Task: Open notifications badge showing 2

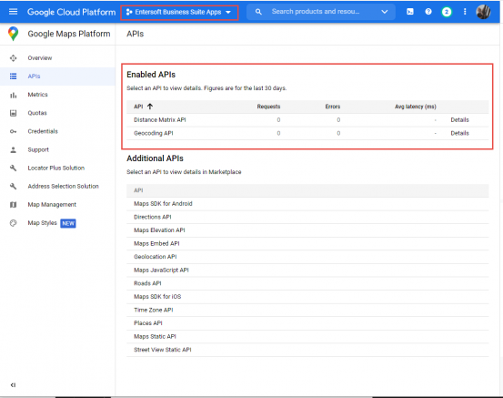Action: 447,12
